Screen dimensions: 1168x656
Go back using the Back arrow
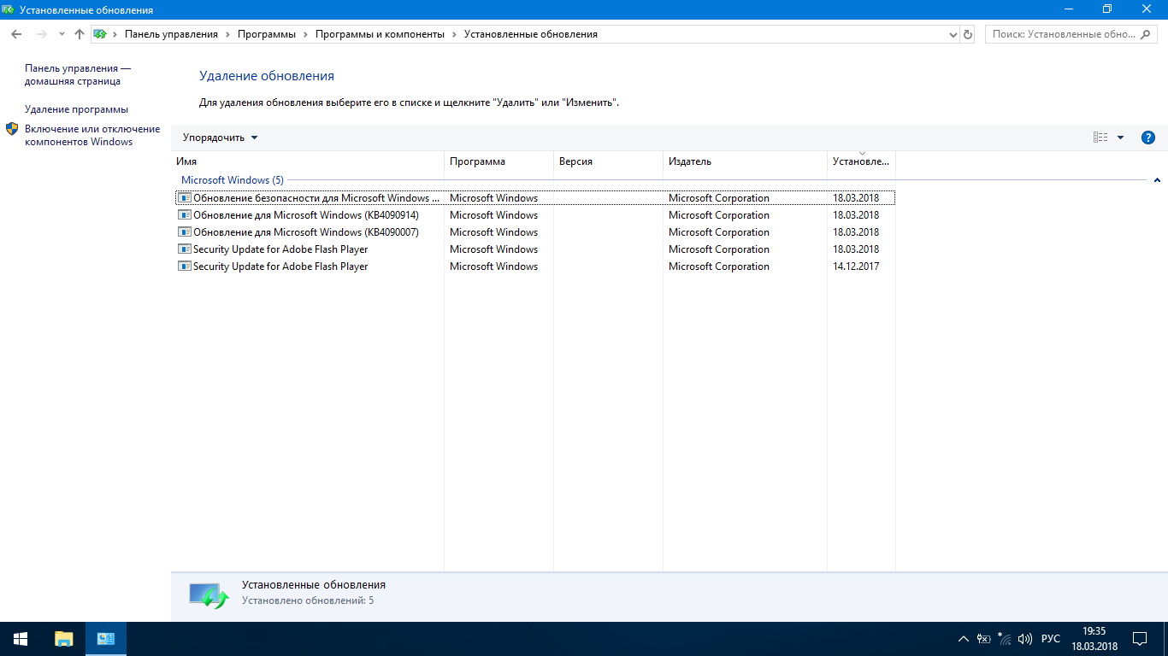tap(16, 34)
